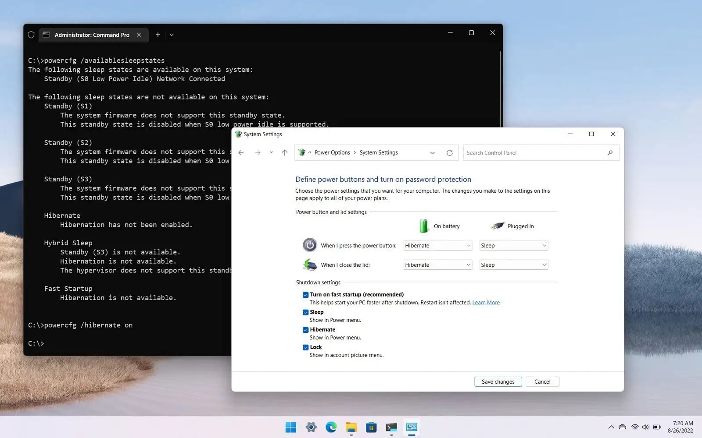Viewport: 702px width, 438px height.
Task: Switch to the Administrator Command Prompt tab
Action: tap(90, 35)
